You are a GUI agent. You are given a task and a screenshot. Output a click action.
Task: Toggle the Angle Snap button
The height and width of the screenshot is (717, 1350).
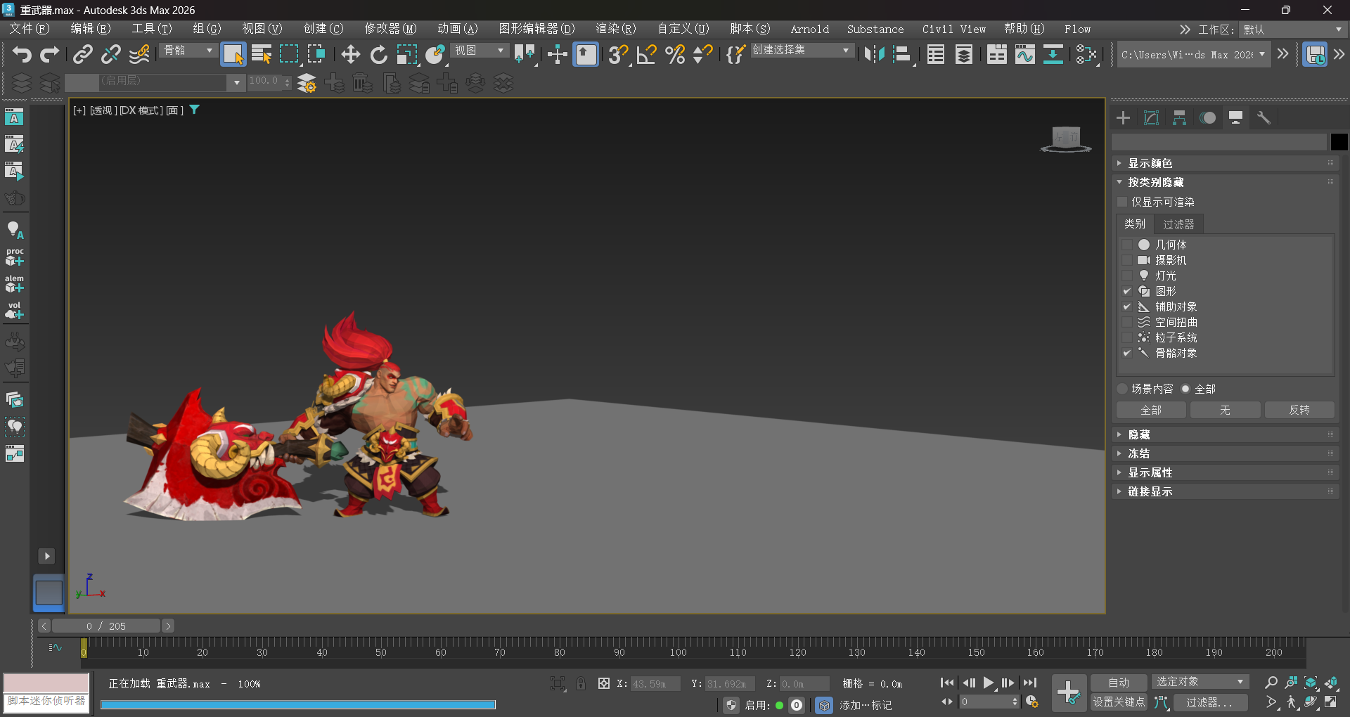pyautogui.click(x=646, y=54)
